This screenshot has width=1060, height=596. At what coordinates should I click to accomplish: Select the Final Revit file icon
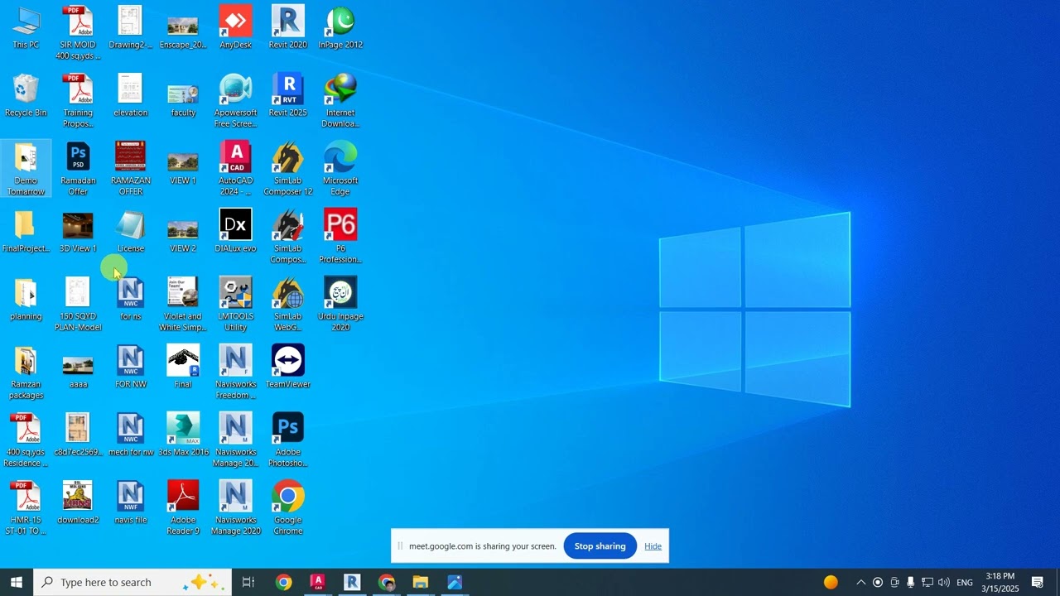(x=183, y=368)
